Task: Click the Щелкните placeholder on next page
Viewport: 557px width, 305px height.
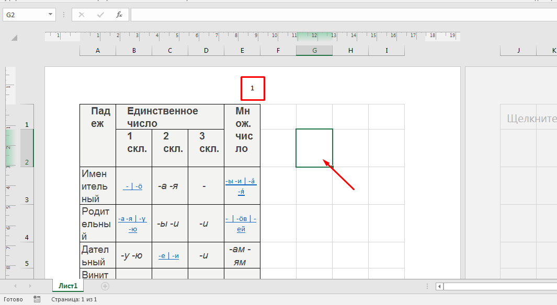Action: pos(531,119)
